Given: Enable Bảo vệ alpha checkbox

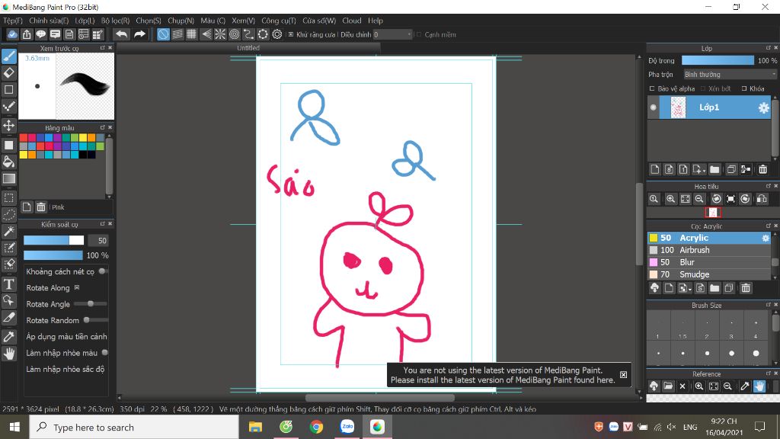Looking at the screenshot, I should (652, 88).
